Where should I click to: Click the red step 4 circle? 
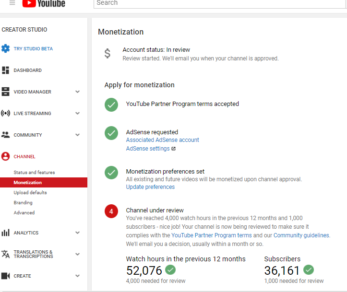(111, 211)
